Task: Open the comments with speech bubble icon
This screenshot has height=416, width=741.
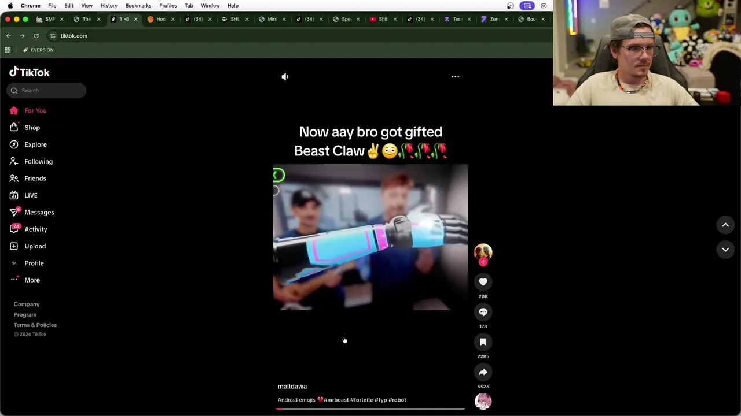Action: click(x=483, y=312)
